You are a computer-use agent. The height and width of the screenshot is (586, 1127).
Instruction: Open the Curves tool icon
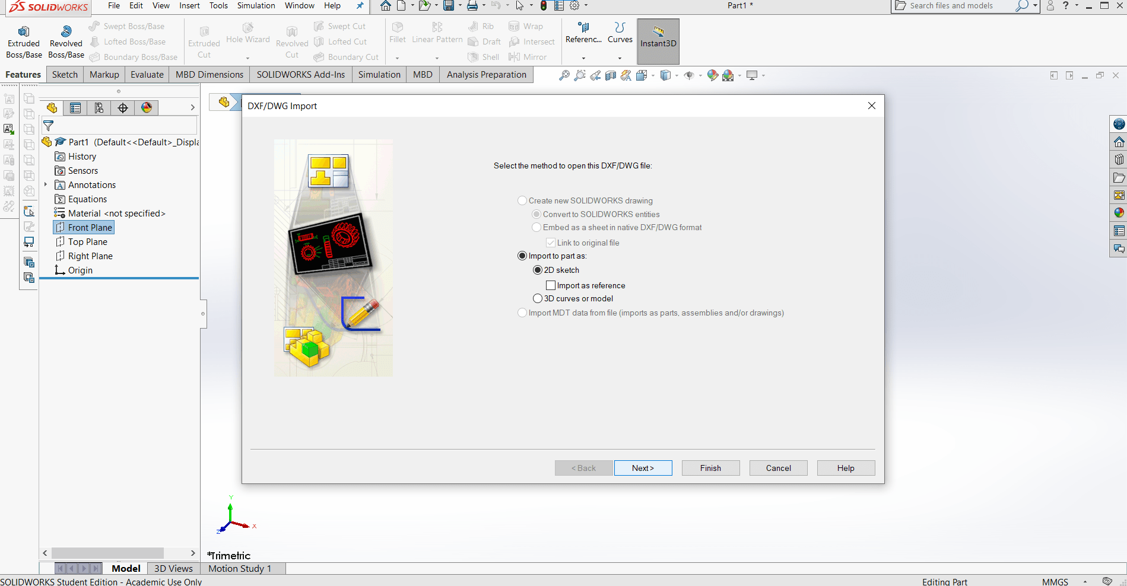pyautogui.click(x=620, y=27)
